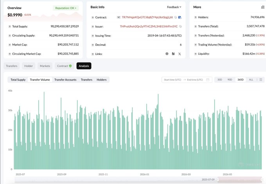Select the ALL time range
266x184 pixels.
[251, 80]
